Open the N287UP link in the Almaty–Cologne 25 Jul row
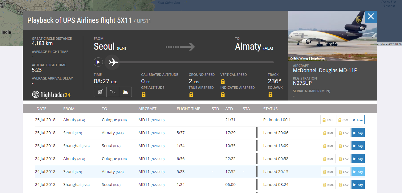This screenshot has width=402, height=193. (157, 120)
